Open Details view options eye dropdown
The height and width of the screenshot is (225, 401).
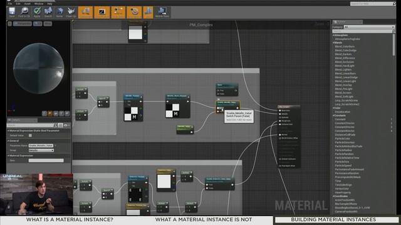tap(67, 125)
